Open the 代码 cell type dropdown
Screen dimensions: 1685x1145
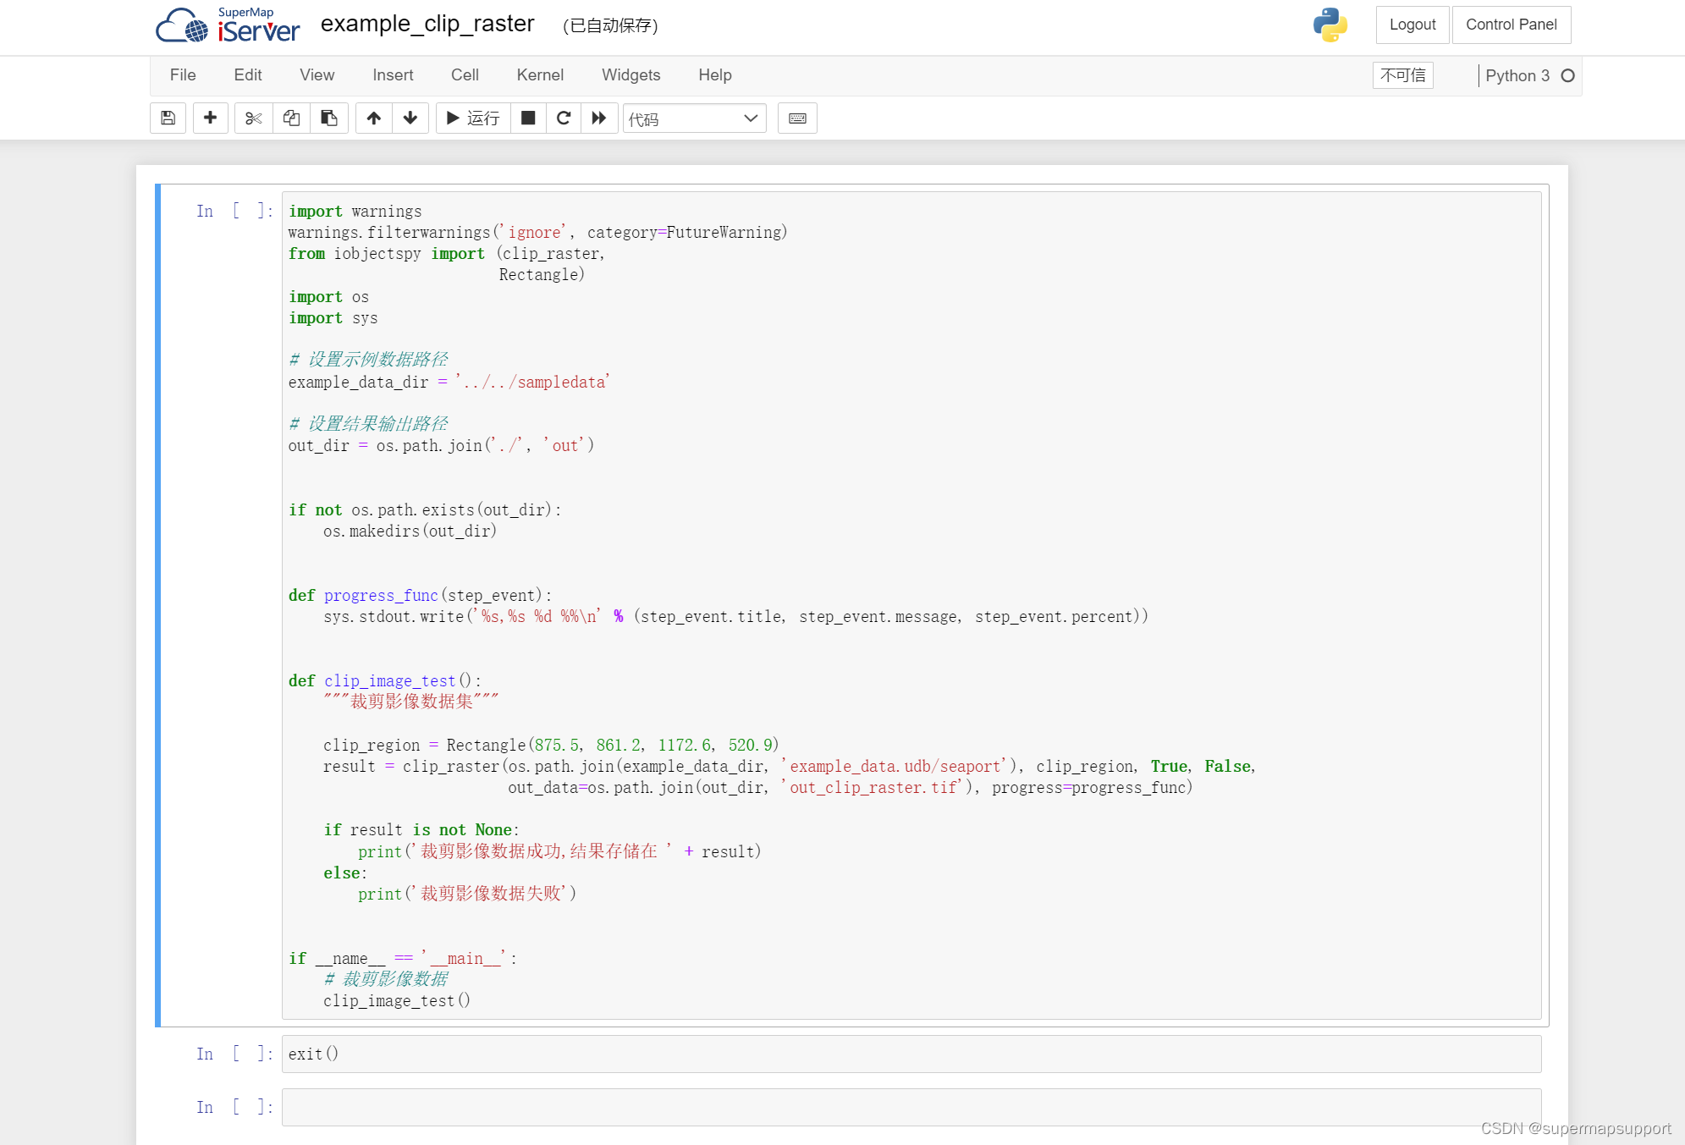point(694,118)
